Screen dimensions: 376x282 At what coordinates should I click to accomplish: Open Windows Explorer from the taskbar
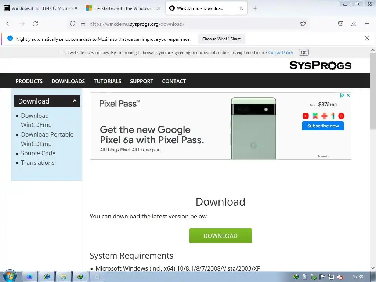[63, 277]
